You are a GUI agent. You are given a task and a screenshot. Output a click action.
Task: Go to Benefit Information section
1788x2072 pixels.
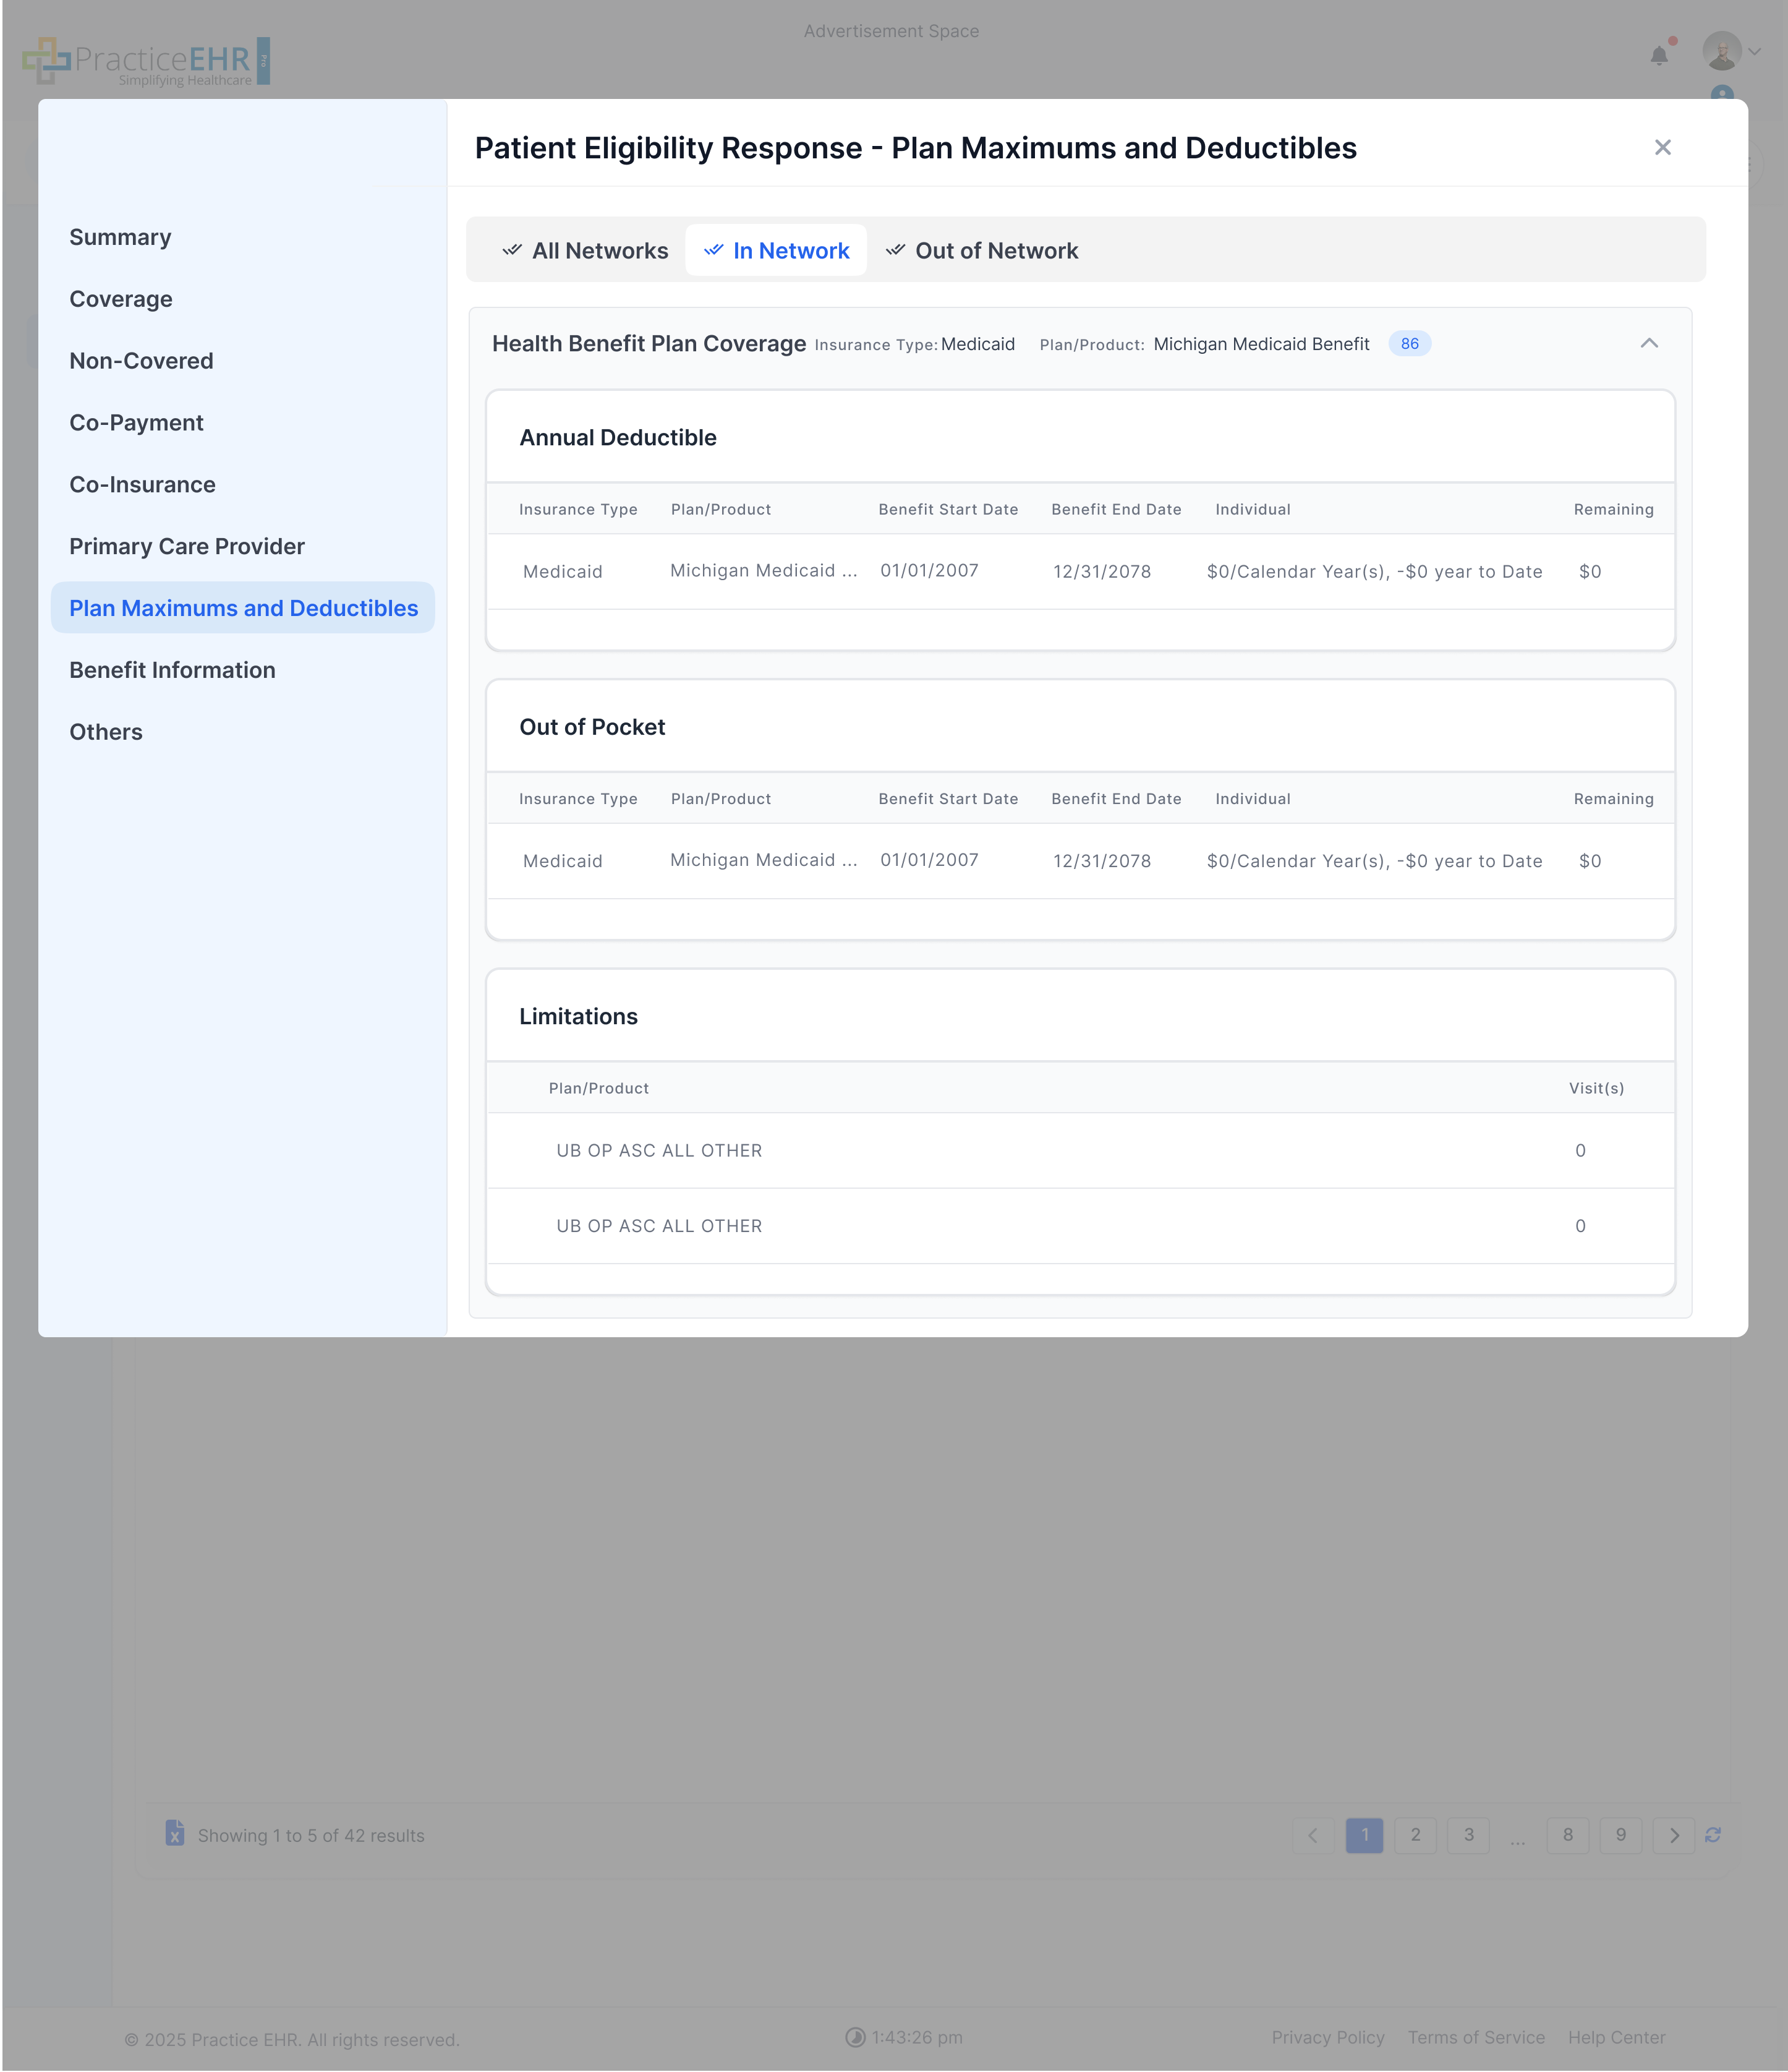click(x=172, y=670)
